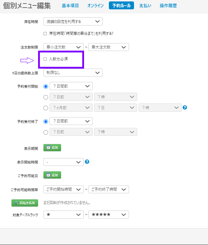Click help icon beside 予約受付開始 month row
208x245 pixels.
pyautogui.click(x=185, y=107)
